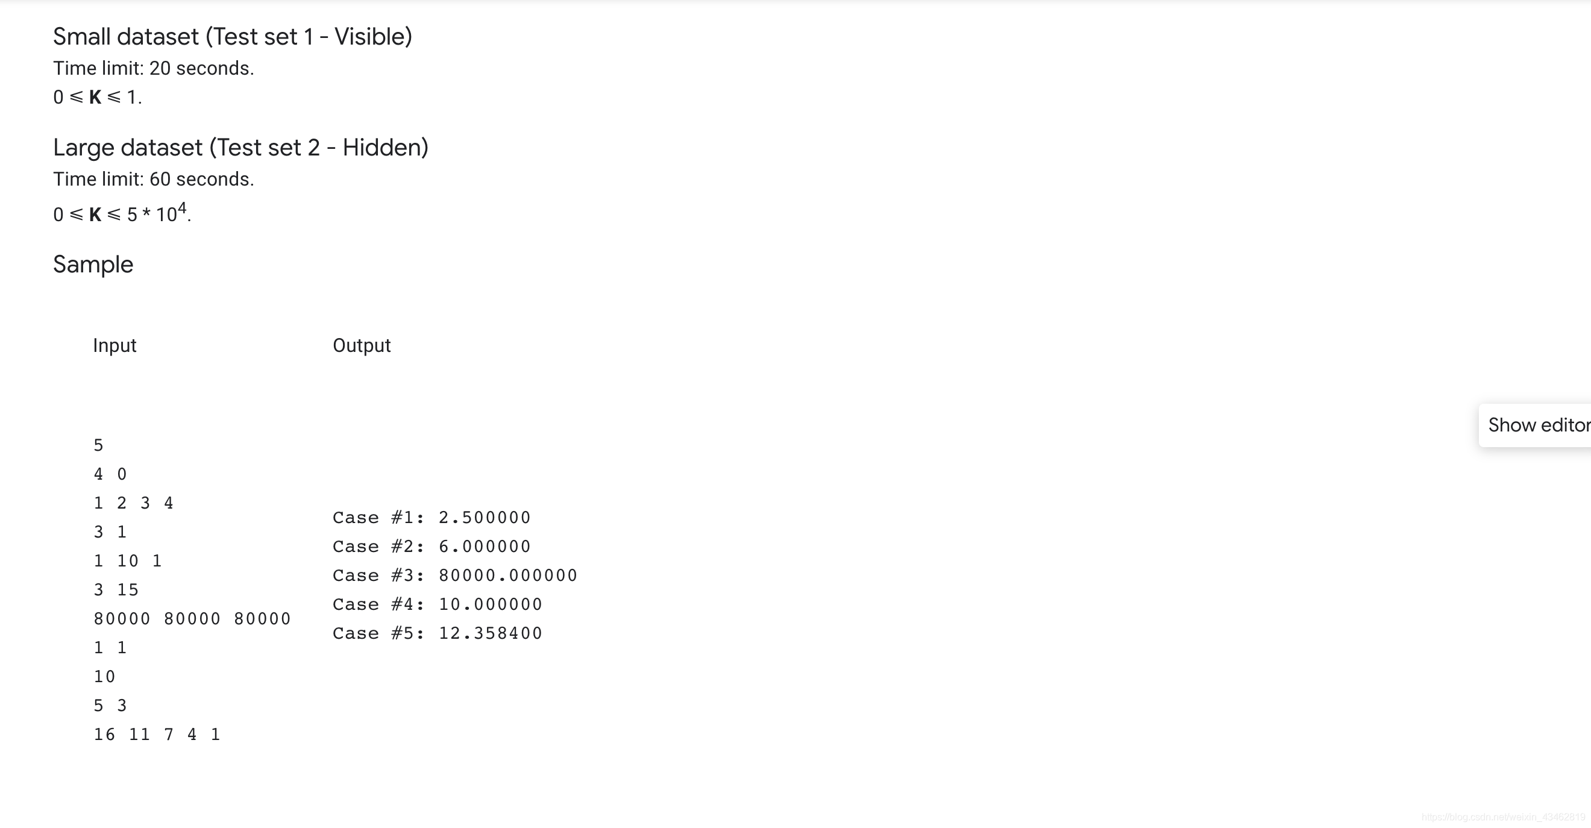Click the 'Show editor' button

(x=1537, y=424)
